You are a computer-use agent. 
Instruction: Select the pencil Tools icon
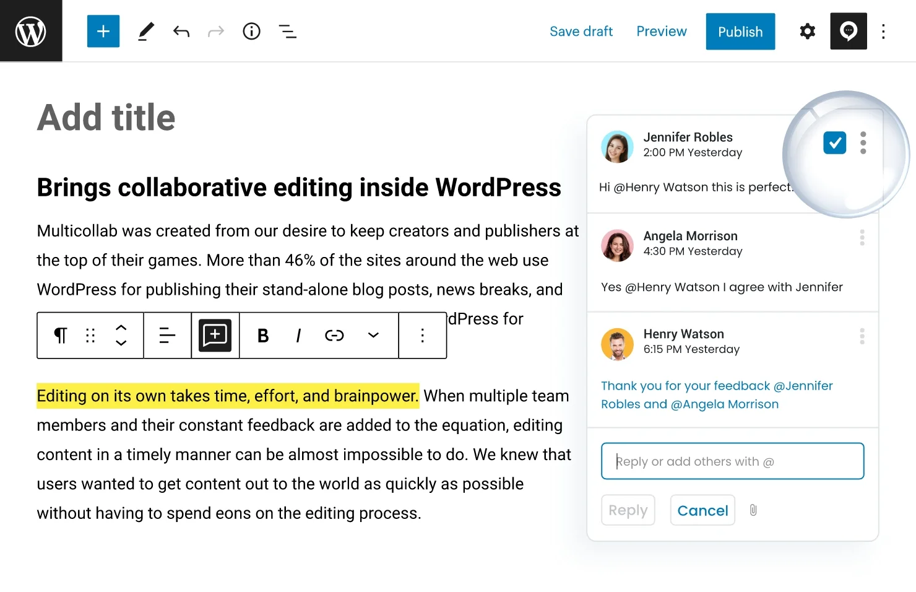click(x=145, y=31)
